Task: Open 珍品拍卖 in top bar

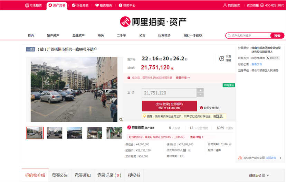Action: [80, 5]
